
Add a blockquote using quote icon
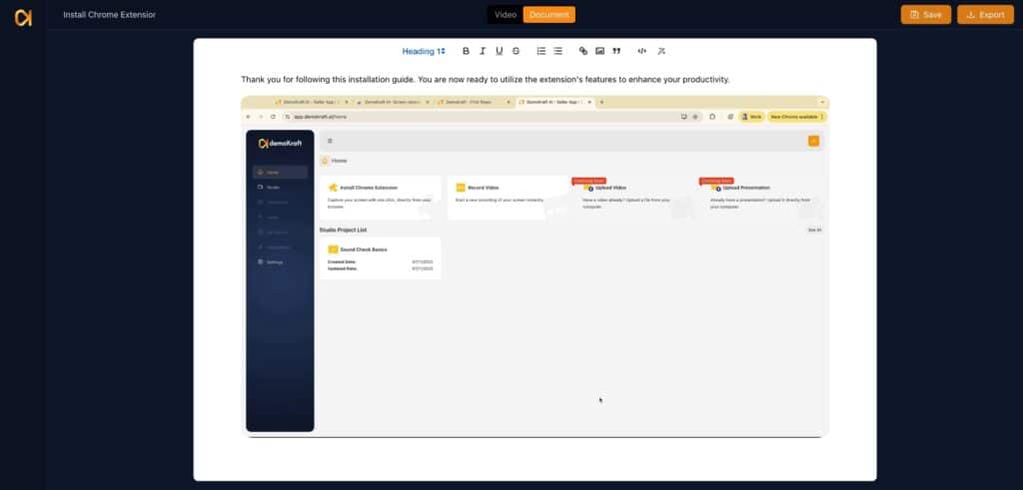coord(616,51)
